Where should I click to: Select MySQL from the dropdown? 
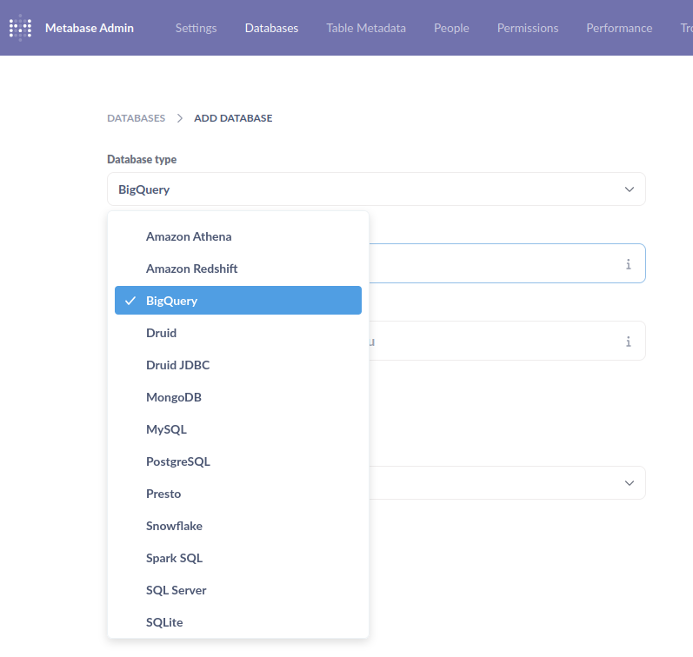click(238, 429)
